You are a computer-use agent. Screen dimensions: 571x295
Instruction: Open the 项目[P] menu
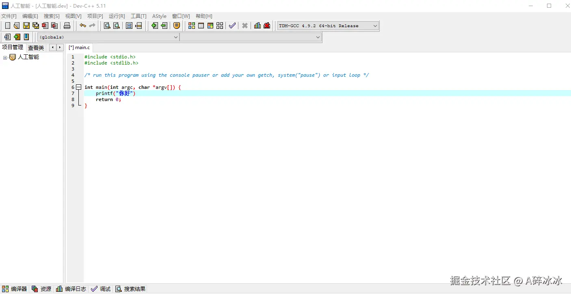[95, 16]
